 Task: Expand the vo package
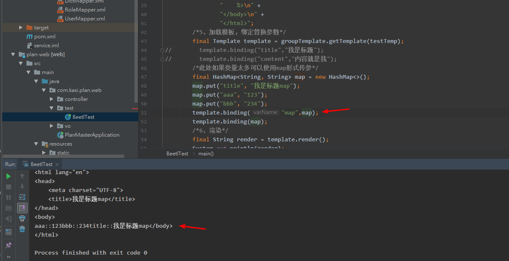[52, 126]
